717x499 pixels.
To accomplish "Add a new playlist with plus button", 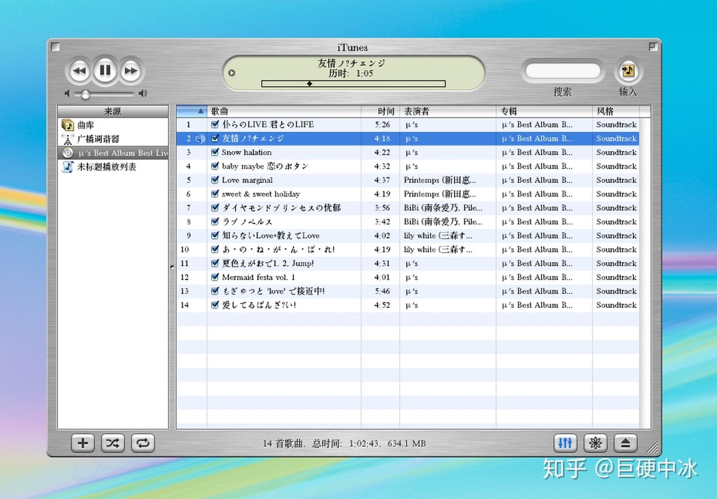I will coord(83,443).
